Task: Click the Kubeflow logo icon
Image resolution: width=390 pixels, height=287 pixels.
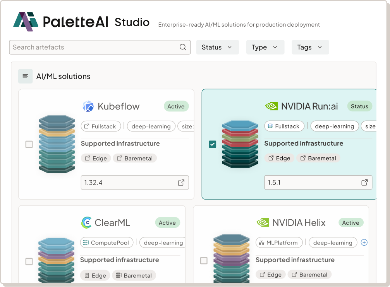Action: [88, 106]
